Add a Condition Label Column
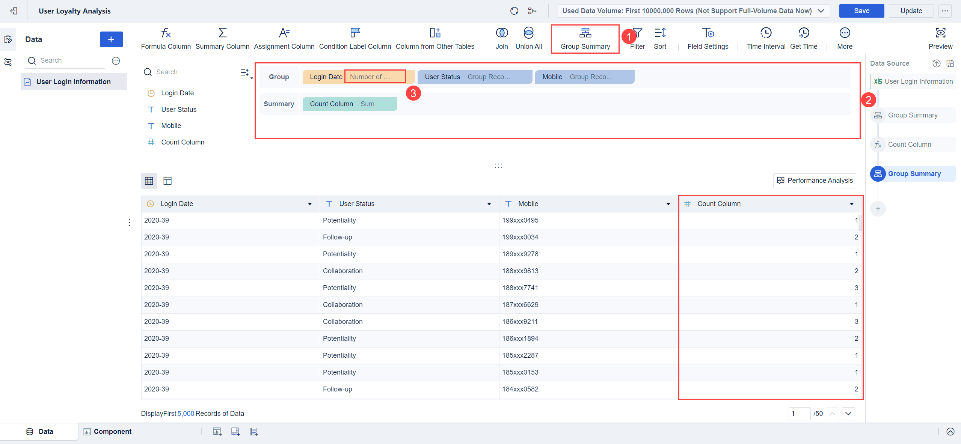Screen dimensions: 961x444 click(355, 39)
